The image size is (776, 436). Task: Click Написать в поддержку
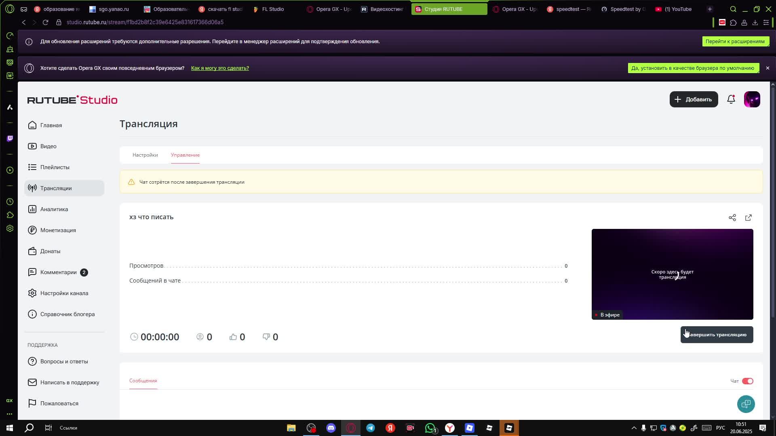64,382
